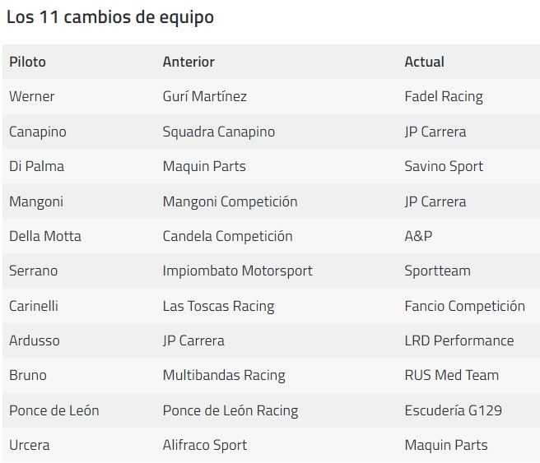540x463 pixels.
Task: Select the Escudería G129 cell
Action: click(453, 410)
